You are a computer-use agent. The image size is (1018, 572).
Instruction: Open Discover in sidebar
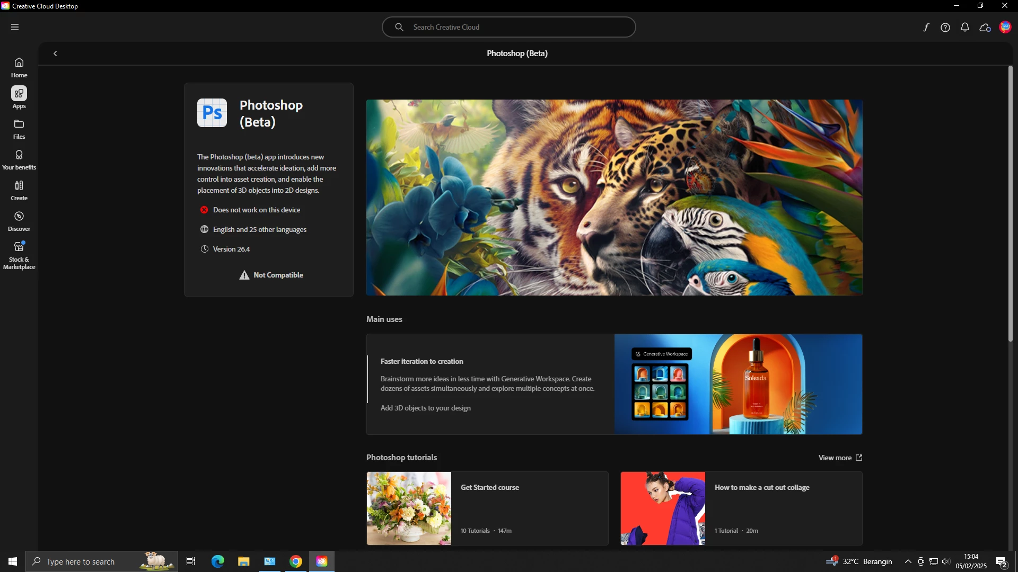(19, 221)
